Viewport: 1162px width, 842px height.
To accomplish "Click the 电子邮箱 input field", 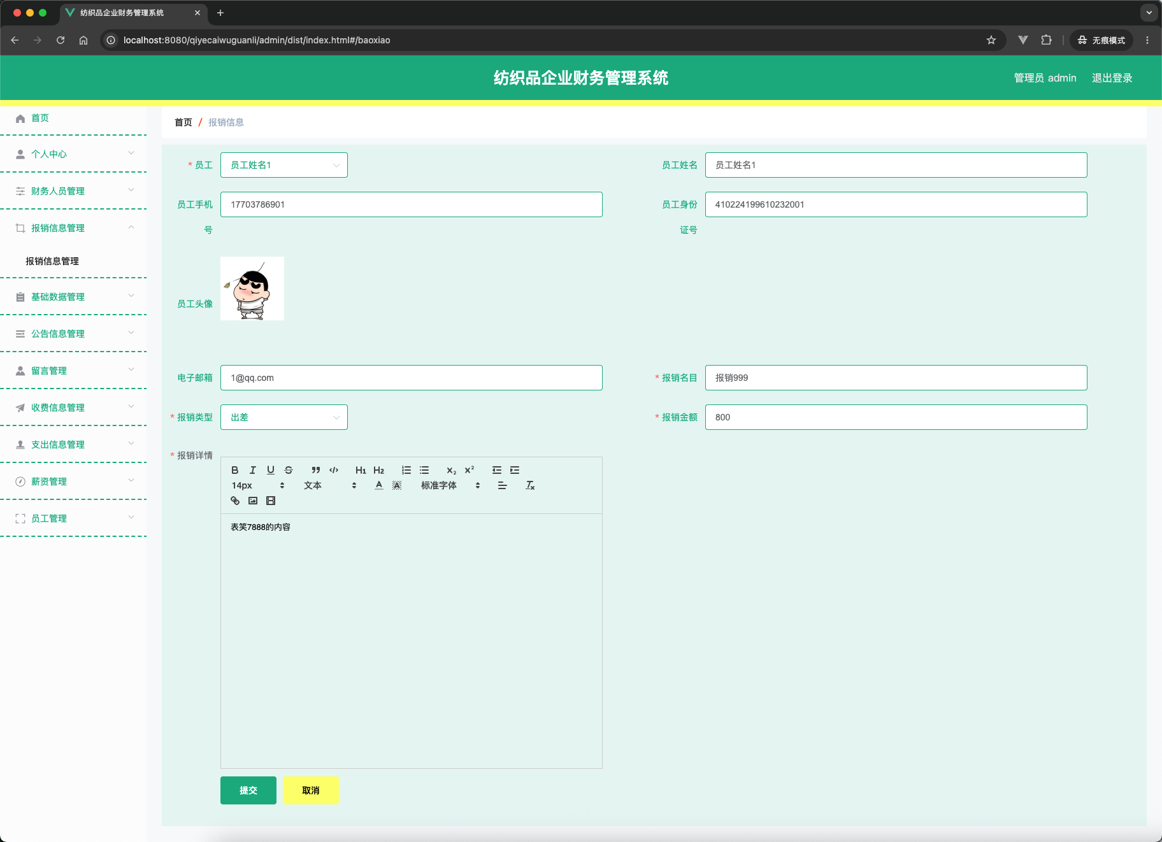I will pos(412,378).
